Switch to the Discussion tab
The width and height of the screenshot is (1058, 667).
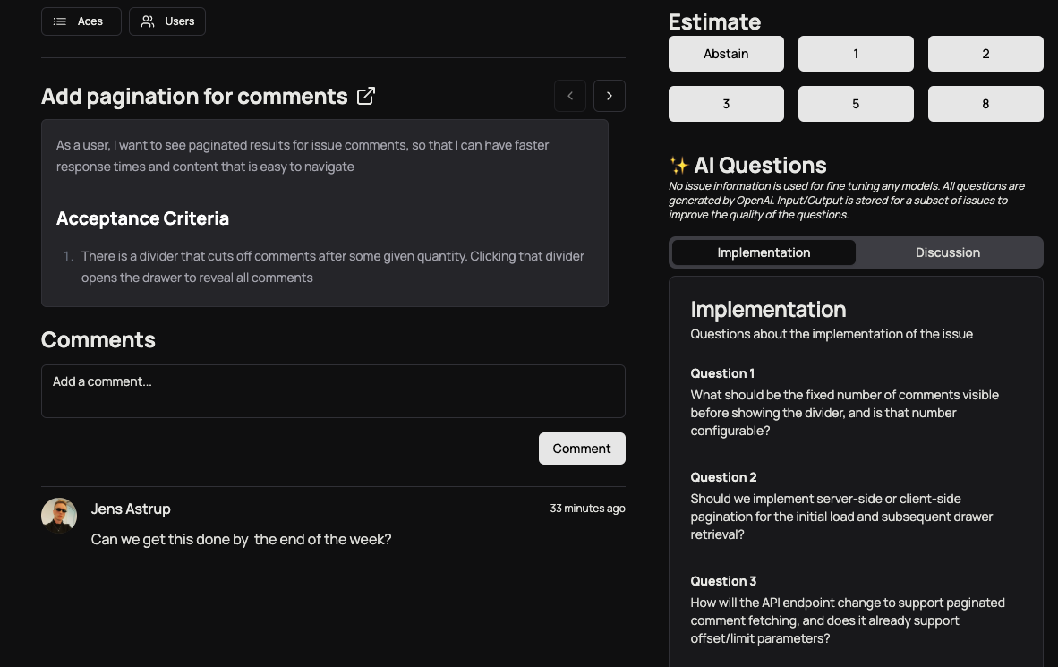[x=947, y=252]
